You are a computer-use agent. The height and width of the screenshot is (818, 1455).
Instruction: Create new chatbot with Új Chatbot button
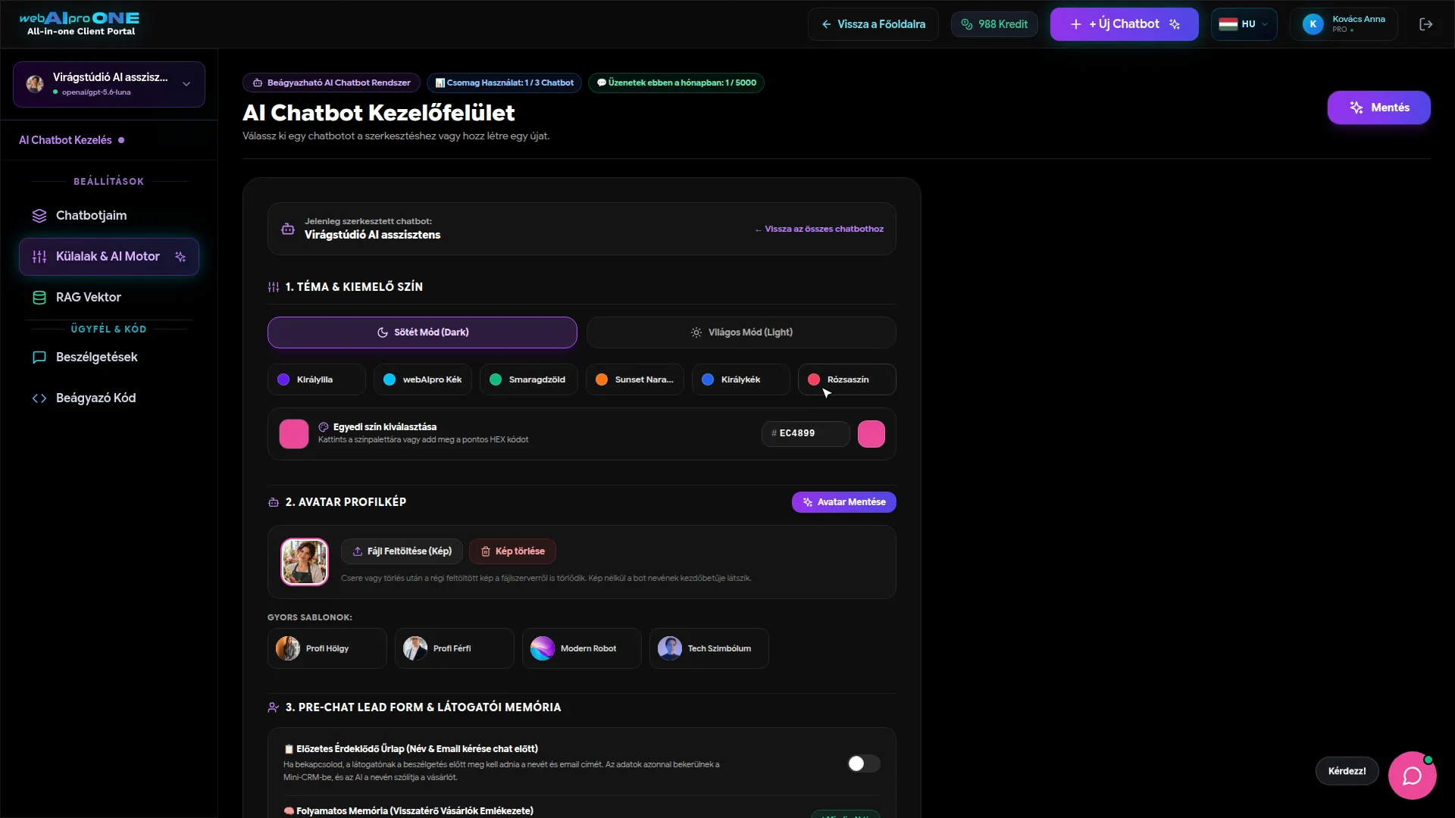[x=1125, y=24]
